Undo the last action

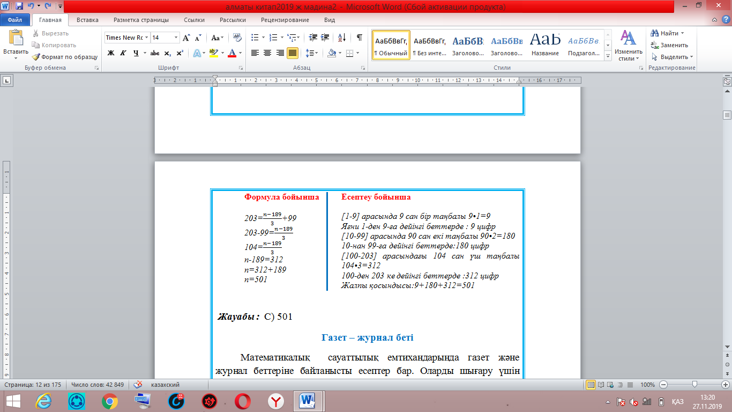point(31,6)
